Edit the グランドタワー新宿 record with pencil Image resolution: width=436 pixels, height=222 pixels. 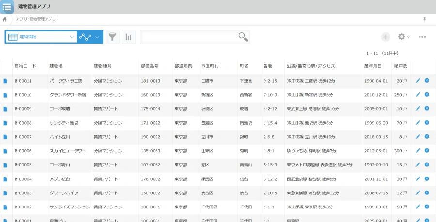(x=418, y=95)
